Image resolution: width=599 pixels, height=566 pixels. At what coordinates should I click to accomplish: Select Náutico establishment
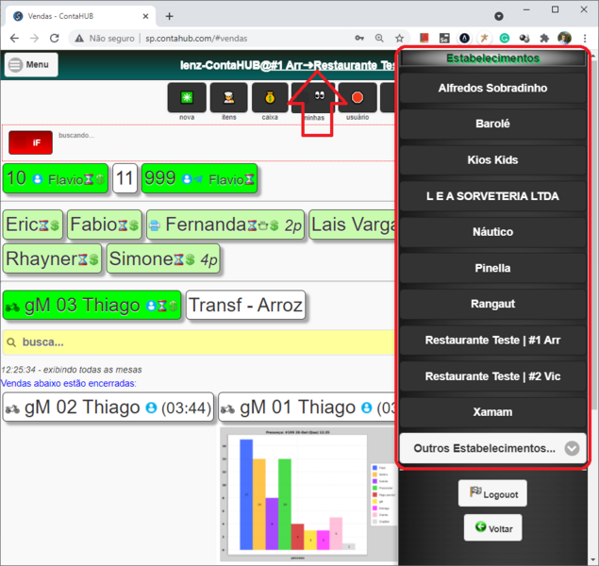point(492,232)
